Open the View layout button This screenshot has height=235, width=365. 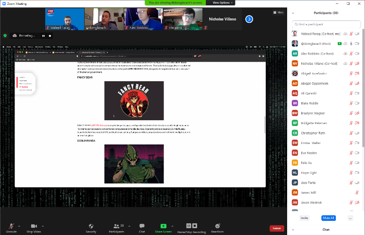point(278,12)
